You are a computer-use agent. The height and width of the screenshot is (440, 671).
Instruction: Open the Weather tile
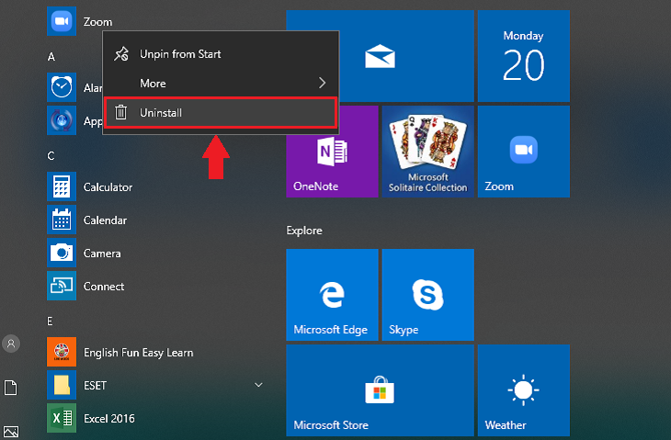coord(524,390)
